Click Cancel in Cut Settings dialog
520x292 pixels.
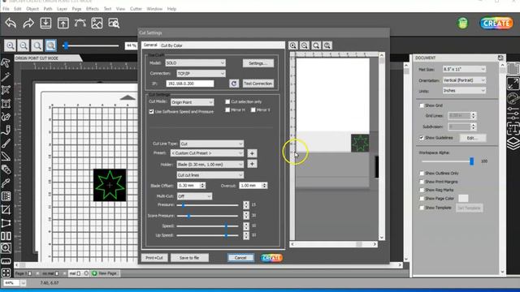pyautogui.click(x=240, y=258)
